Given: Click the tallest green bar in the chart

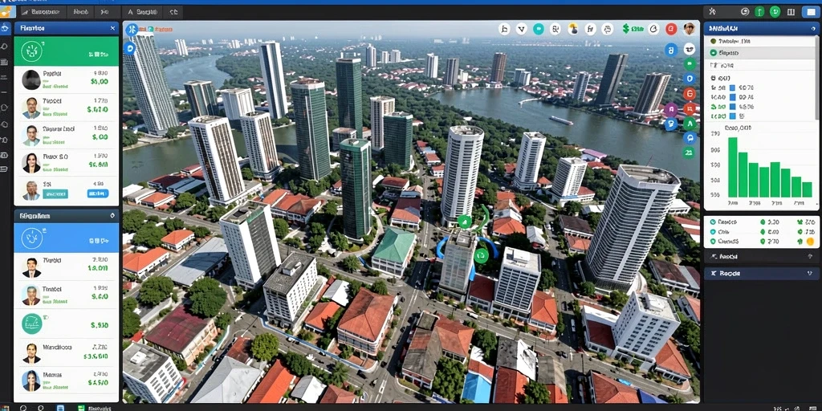Looking at the screenshot, I should pyautogui.click(x=732, y=167).
